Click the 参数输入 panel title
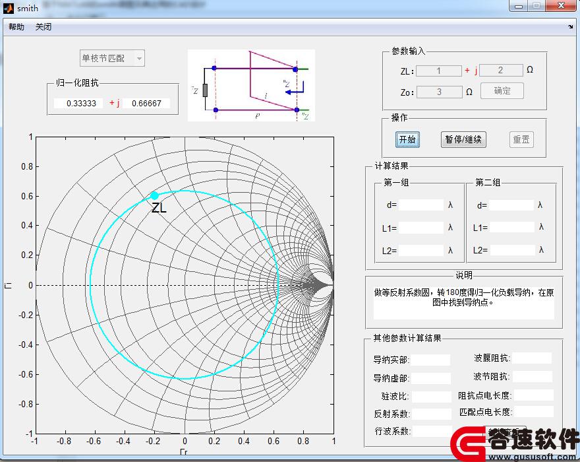 tap(409, 51)
